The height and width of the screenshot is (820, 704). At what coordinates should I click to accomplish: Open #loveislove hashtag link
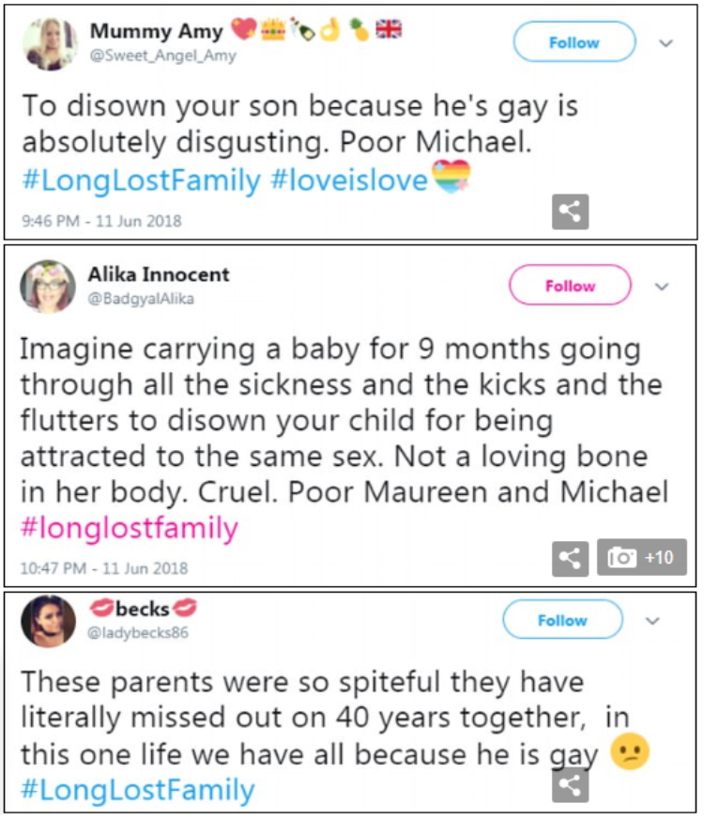(349, 179)
